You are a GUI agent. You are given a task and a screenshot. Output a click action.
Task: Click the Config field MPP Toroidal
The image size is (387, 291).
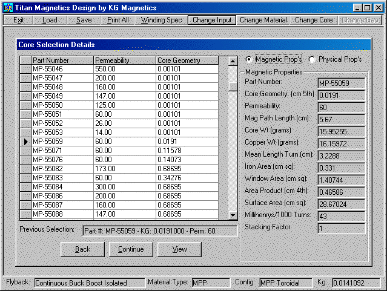(x=286, y=283)
